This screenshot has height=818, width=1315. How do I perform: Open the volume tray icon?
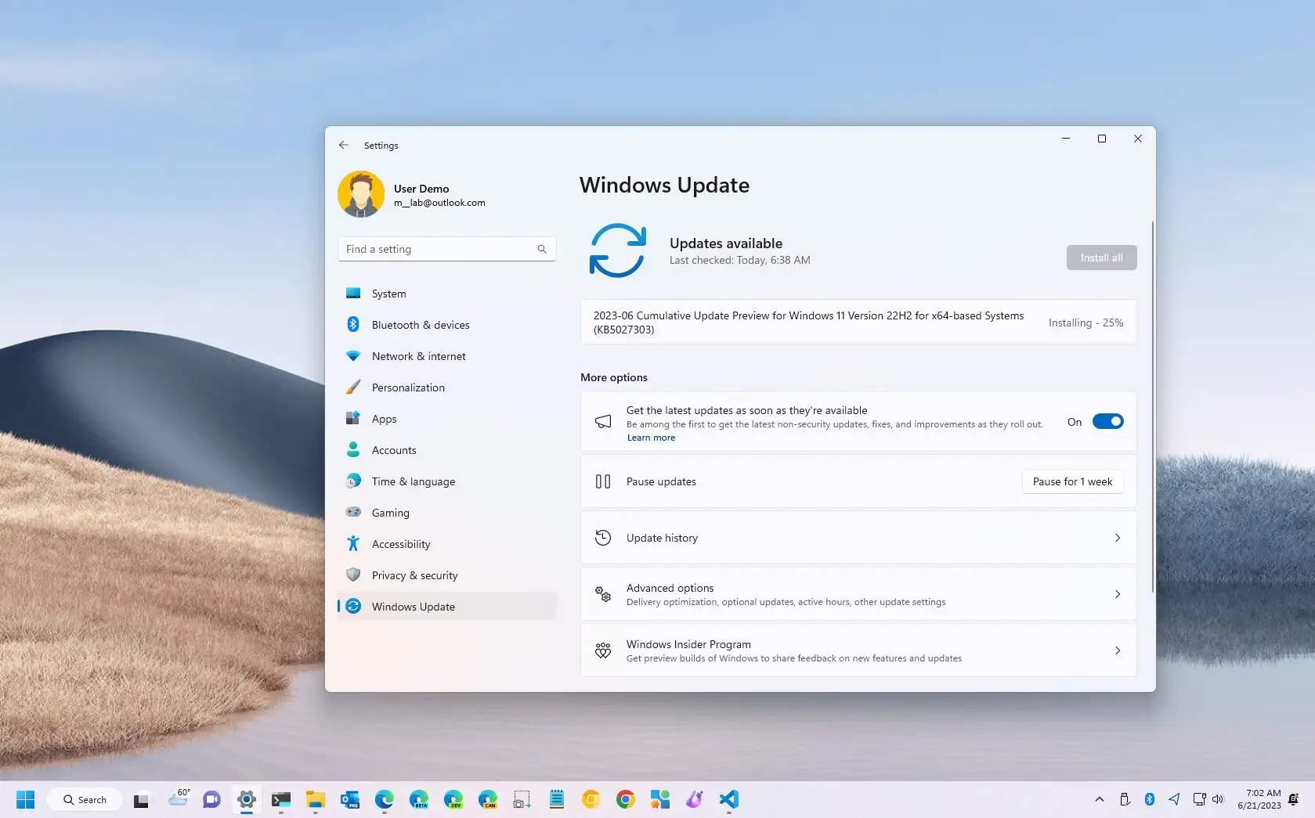coord(1218,799)
